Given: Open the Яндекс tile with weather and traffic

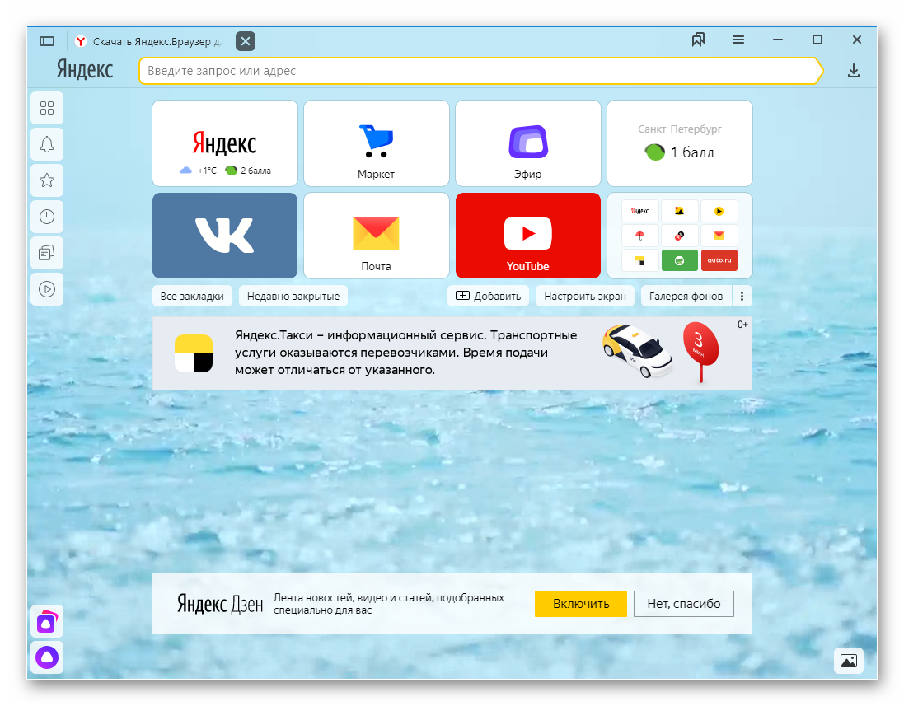Looking at the screenshot, I should point(225,143).
